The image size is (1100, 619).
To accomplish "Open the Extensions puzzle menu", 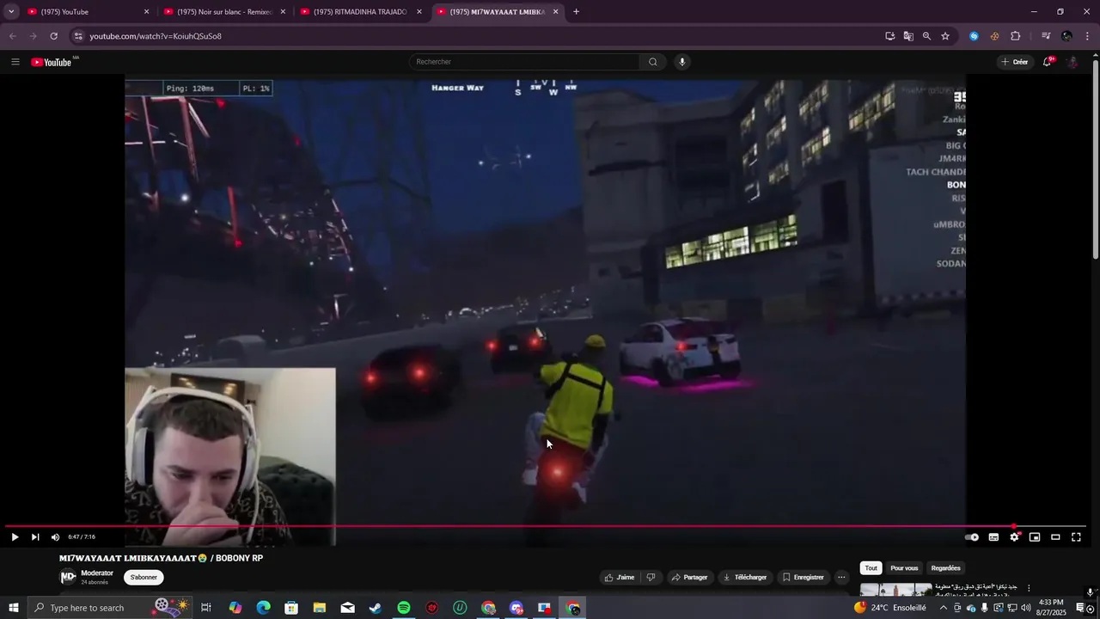I will (1015, 36).
